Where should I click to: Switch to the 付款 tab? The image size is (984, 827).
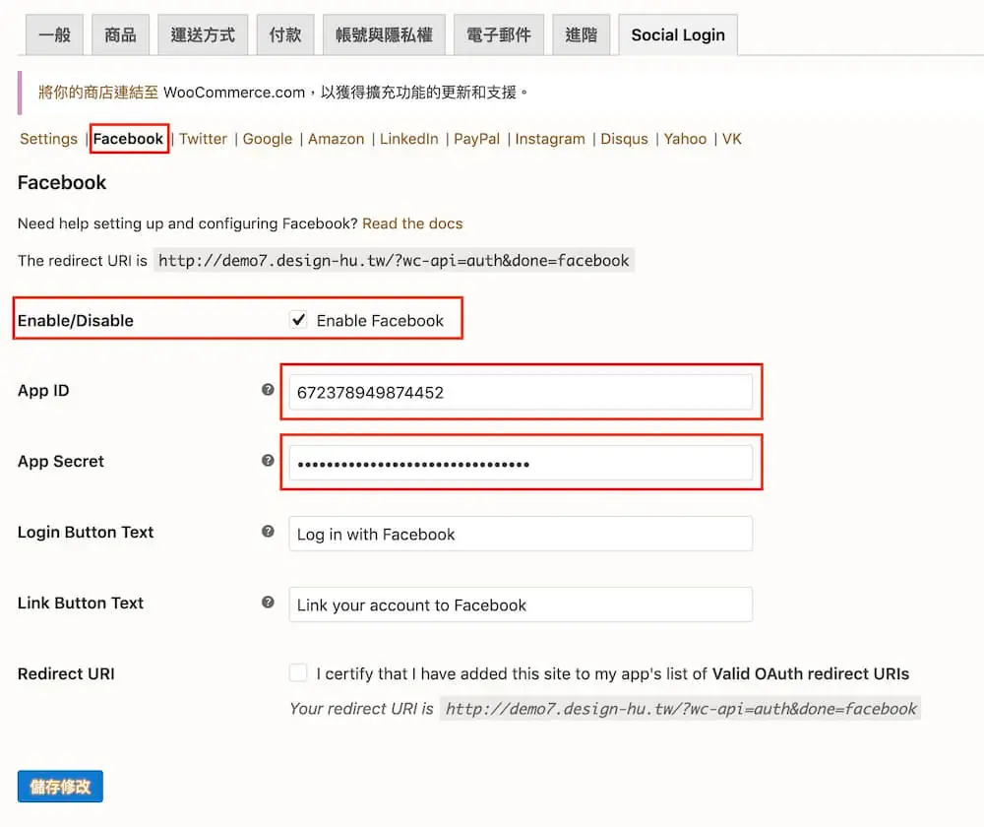coord(285,34)
